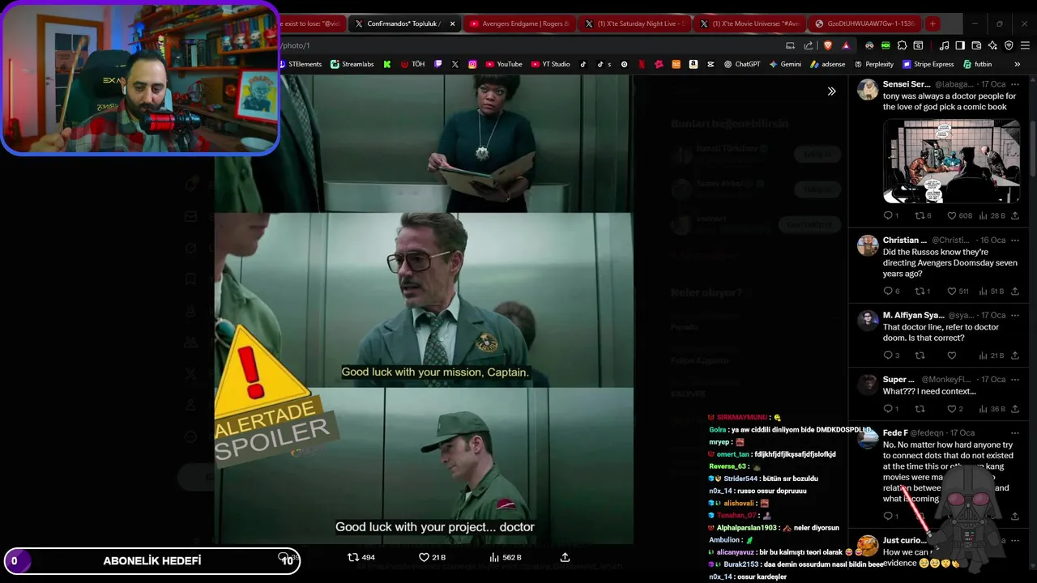This screenshot has height=583, width=1037.
Task: Open a new browser tab
Action: click(x=932, y=23)
